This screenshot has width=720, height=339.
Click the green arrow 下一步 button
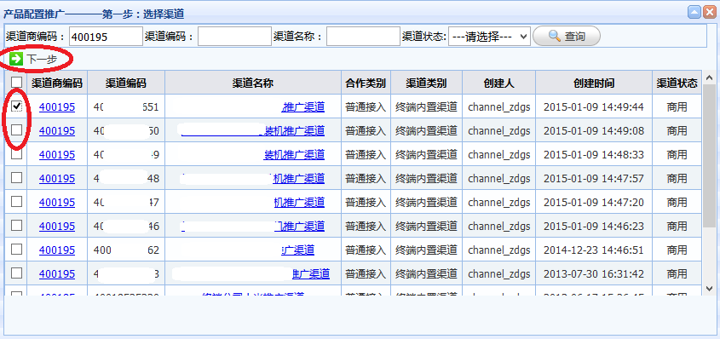tap(33, 59)
